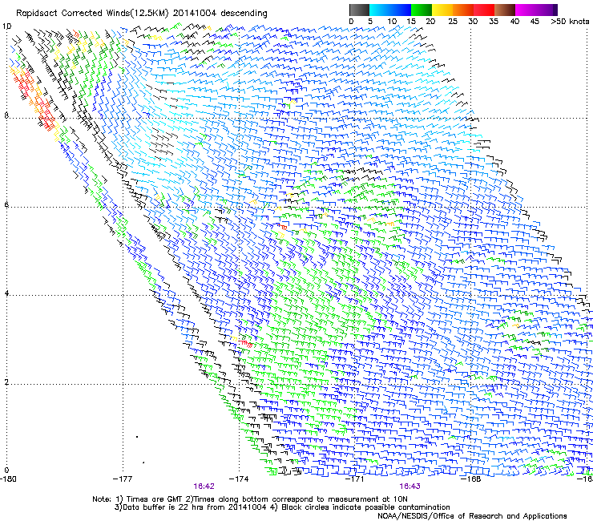The height and width of the screenshot is (521, 593).
Task: Click the latitude axis label '8'
Action: [6, 115]
